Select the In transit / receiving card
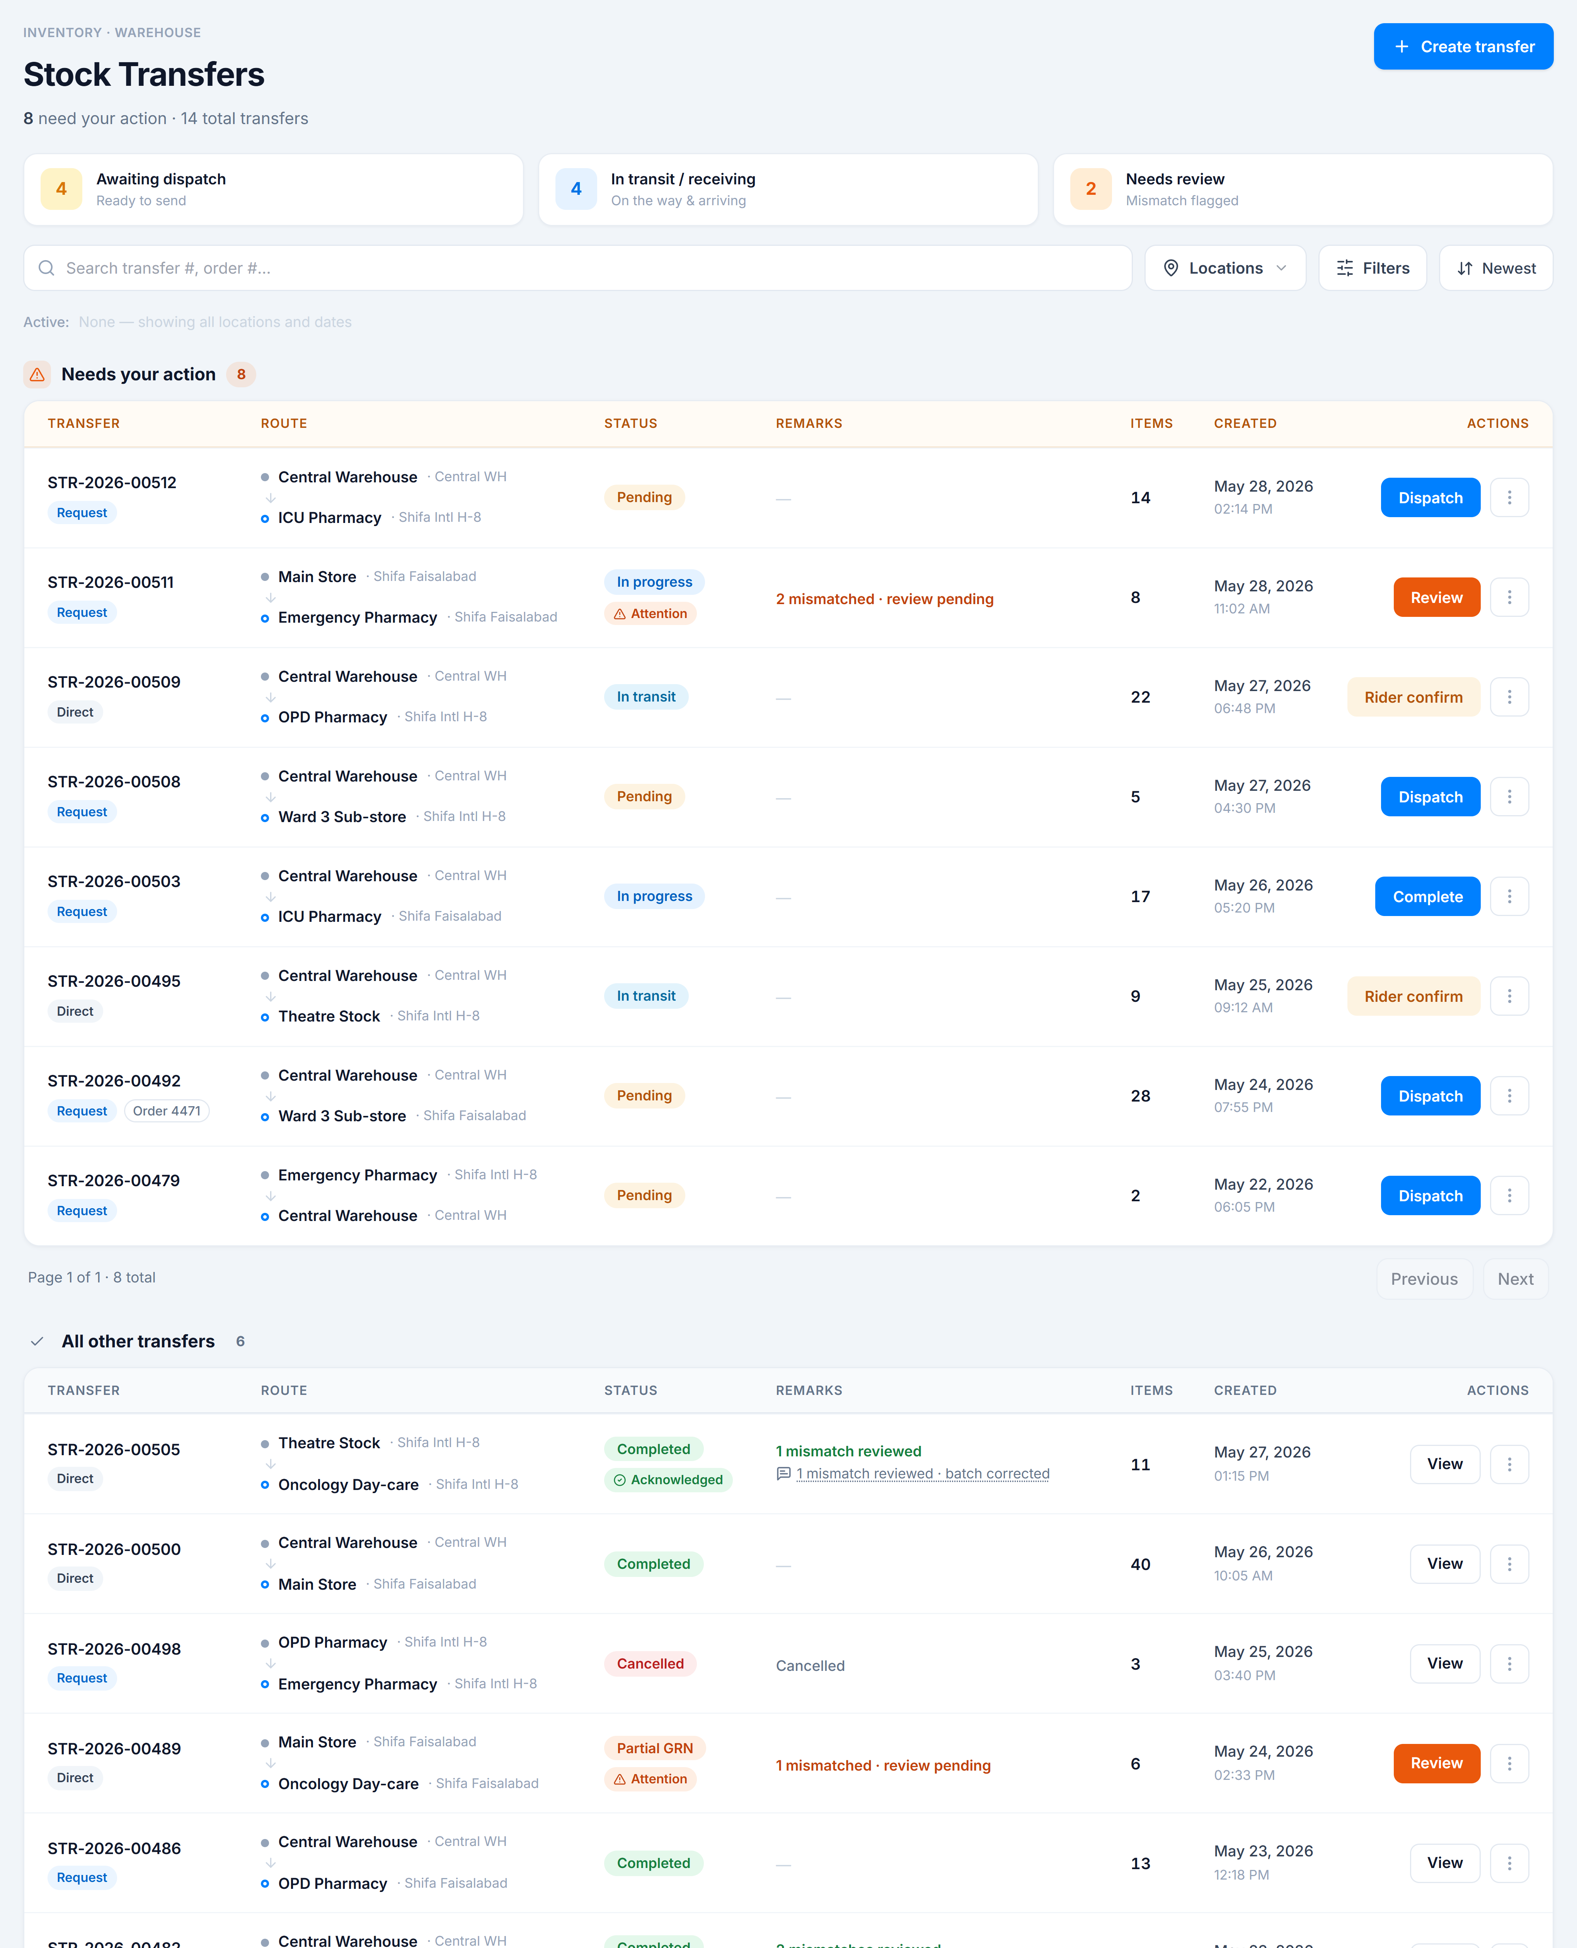This screenshot has height=1948, width=1577. (x=788, y=189)
